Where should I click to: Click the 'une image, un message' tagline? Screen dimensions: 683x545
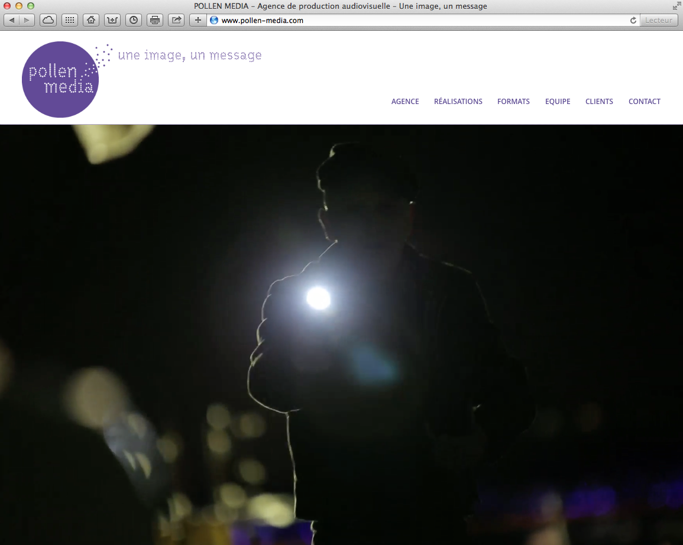pyautogui.click(x=190, y=56)
